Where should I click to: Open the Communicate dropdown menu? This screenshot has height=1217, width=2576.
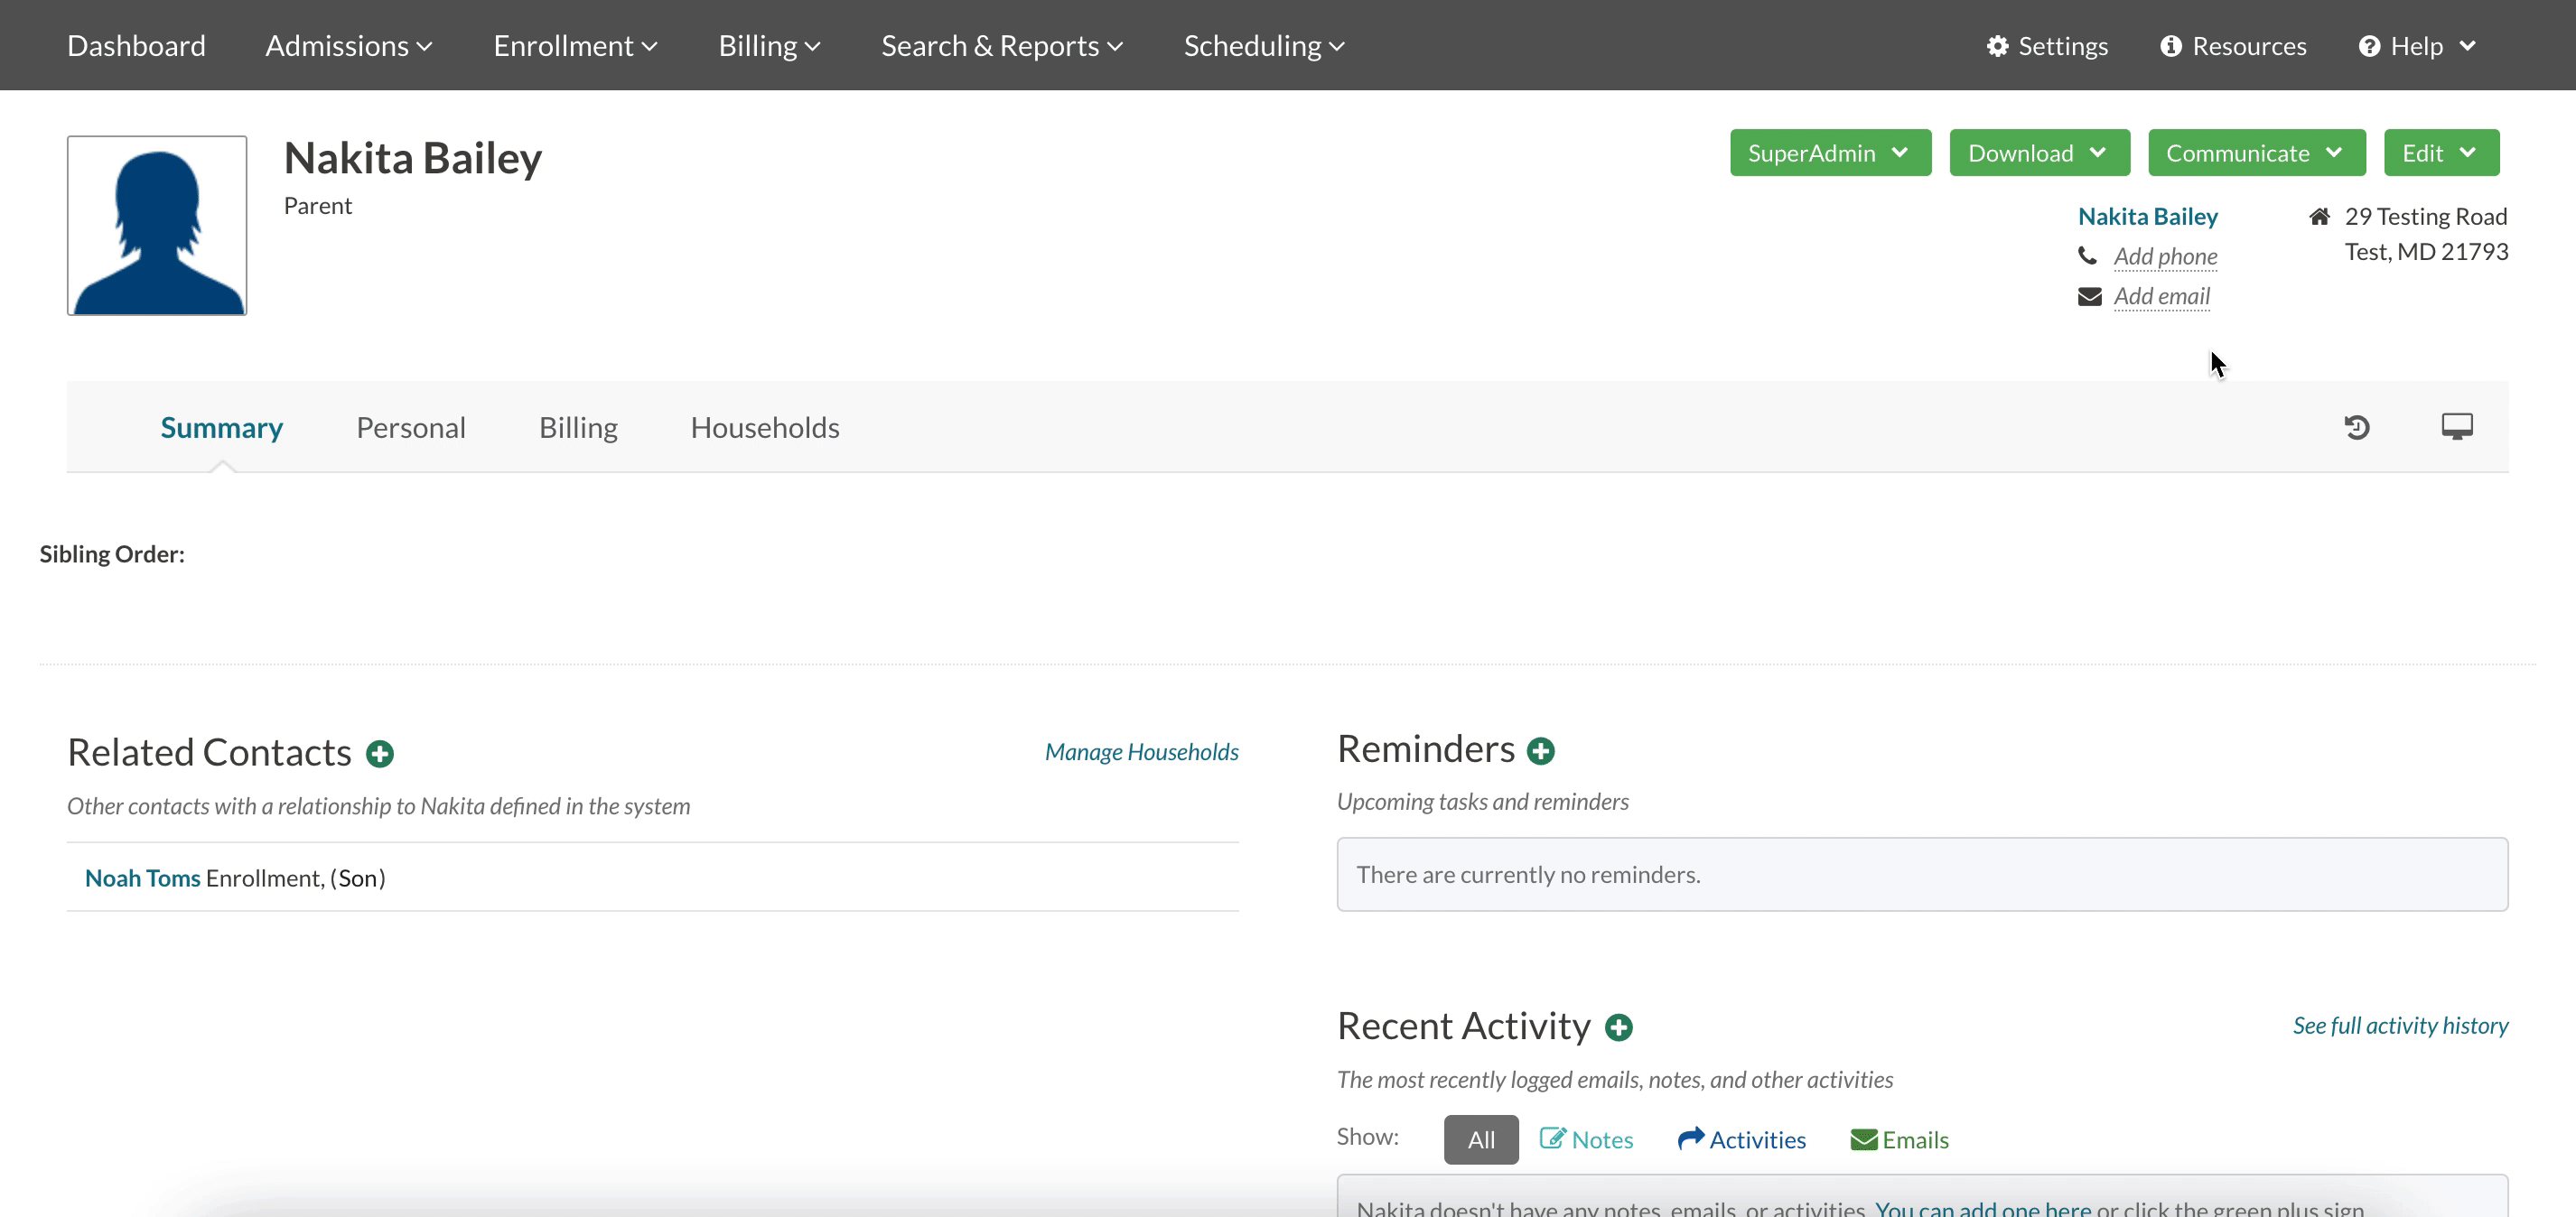tap(2256, 153)
